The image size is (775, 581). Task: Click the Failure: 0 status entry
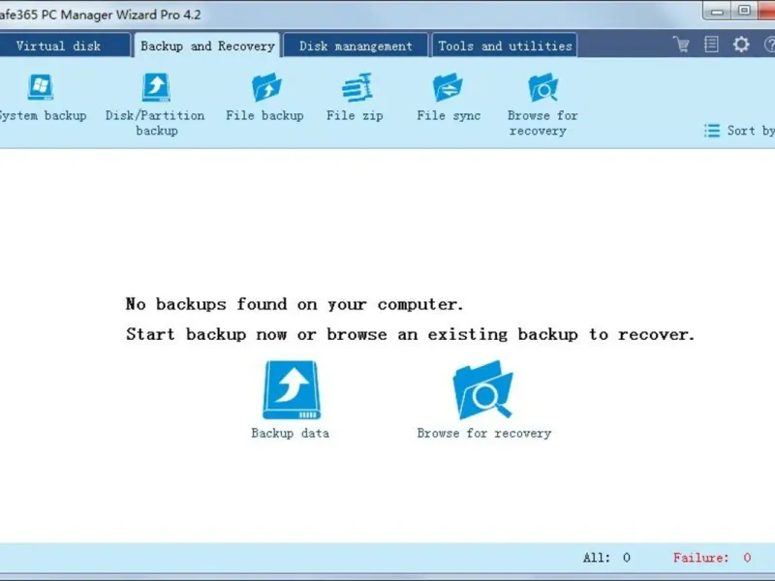click(x=712, y=558)
